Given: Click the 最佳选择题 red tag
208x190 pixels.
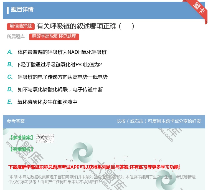Looking at the screenshot, I should (x=21, y=26).
